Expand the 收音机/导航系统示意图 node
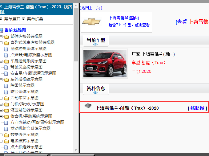 point(1,116)
